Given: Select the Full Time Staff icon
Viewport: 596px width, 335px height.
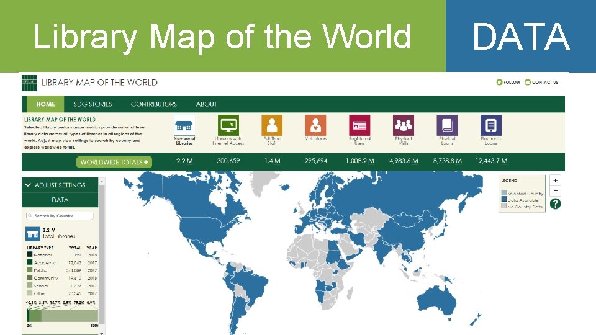Looking at the screenshot, I should coord(272,125).
